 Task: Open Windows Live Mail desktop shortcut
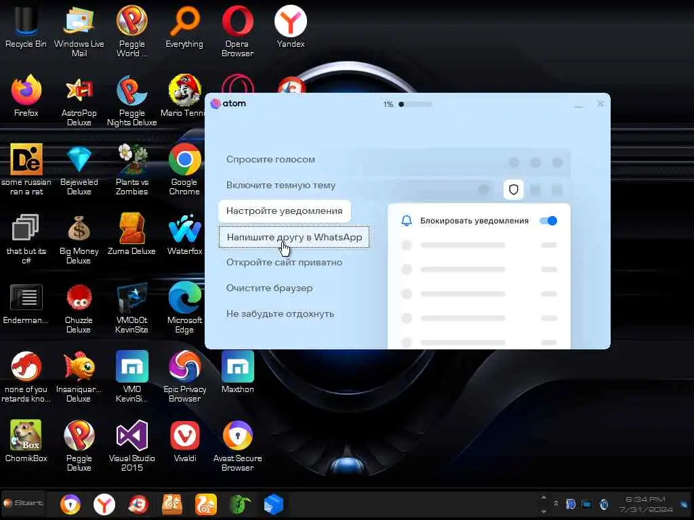pyautogui.click(x=79, y=31)
